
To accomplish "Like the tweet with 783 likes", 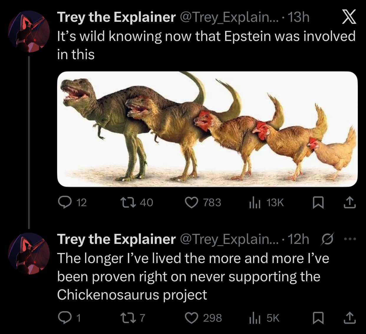I will tap(192, 202).
